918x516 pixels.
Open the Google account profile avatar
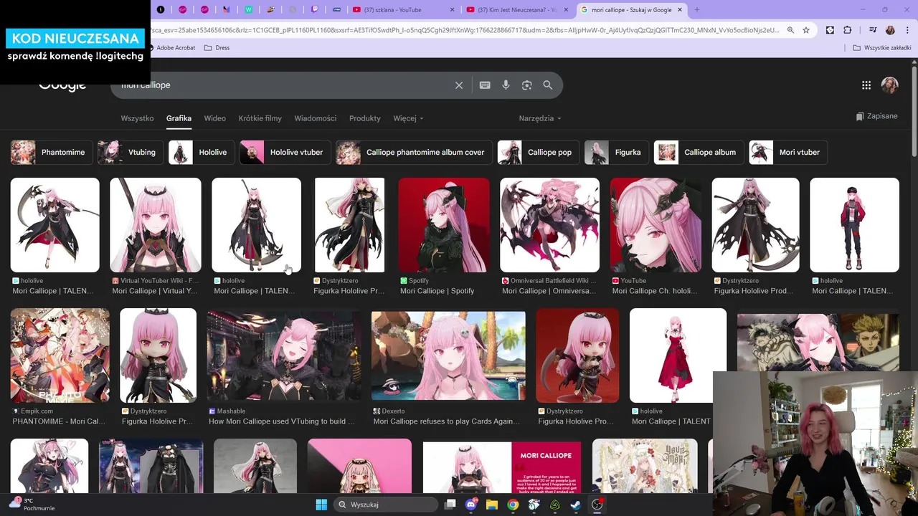tap(890, 85)
